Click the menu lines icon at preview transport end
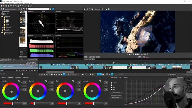The height and width of the screenshot is (108, 192). point(148,54)
